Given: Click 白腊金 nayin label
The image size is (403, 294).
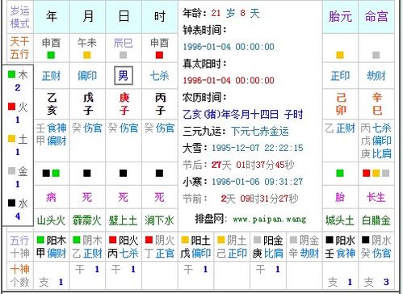Looking at the screenshot, I should [x=376, y=220].
